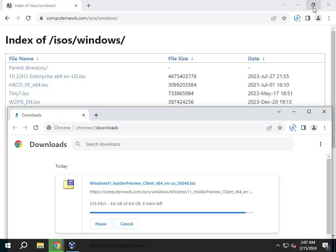Image resolution: width=336 pixels, height=252 pixels.
Task: Open the notification center icon
Action: (326, 245)
